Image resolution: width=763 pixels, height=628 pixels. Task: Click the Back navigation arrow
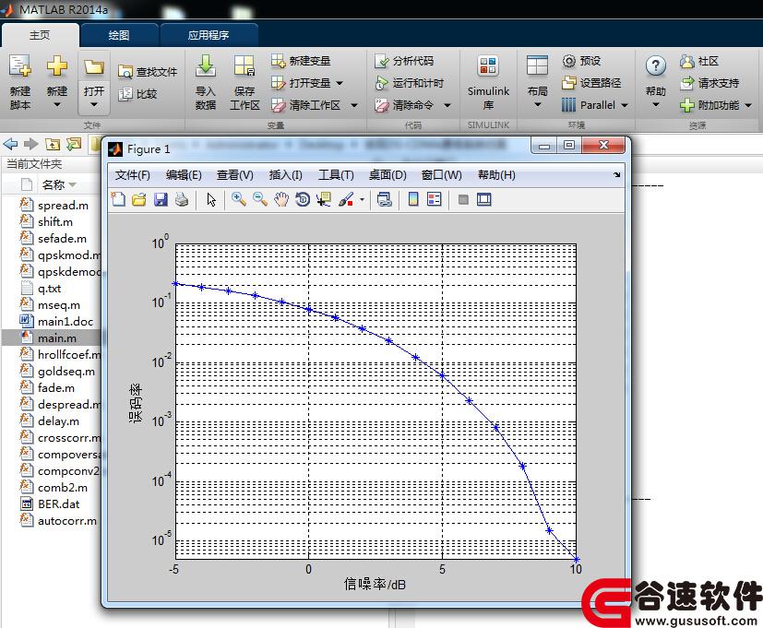[10, 144]
